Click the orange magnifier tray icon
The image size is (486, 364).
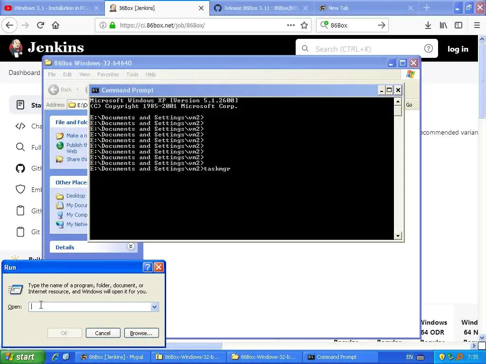coord(459,357)
